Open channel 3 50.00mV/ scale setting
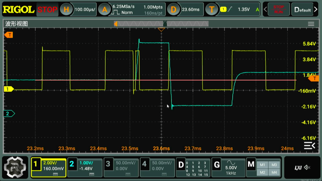Viewport: 322px width, 181px height. pos(126,163)
